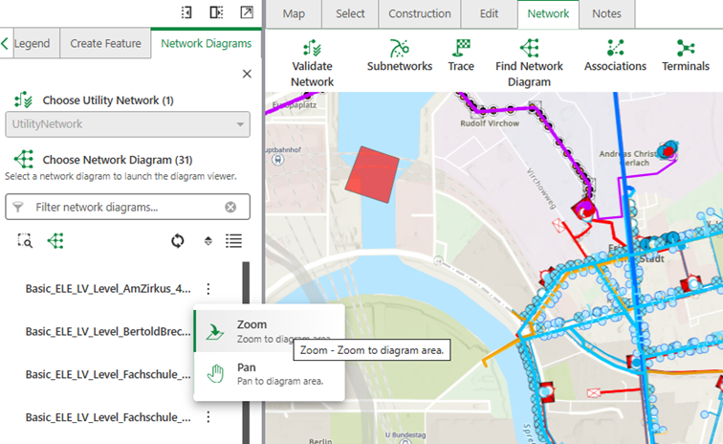Refresh the network diagram list
This screenshot has width=723, height=444.
click(x=178, y=241)
